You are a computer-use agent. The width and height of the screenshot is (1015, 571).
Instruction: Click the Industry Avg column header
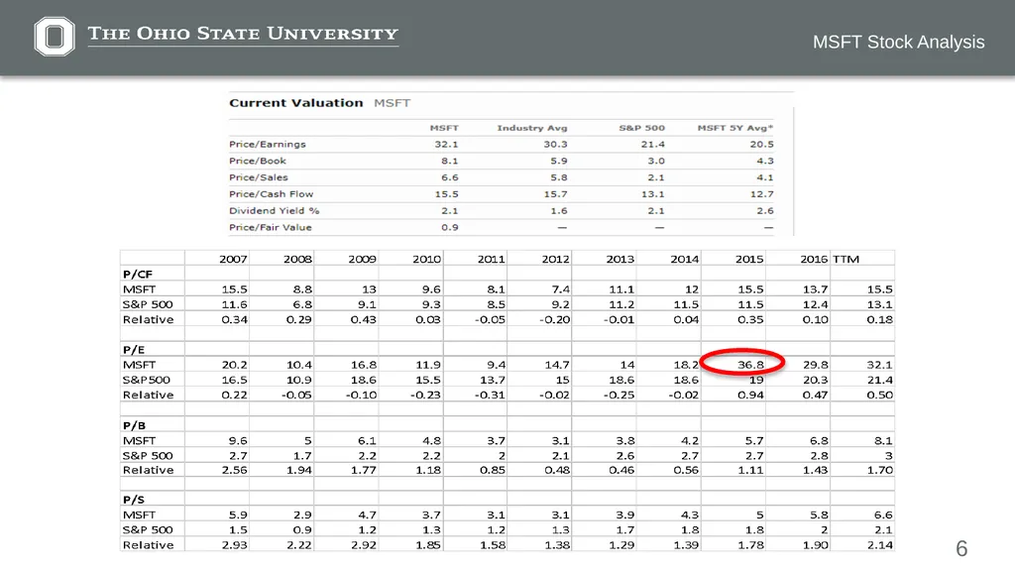click(x=532, y=128)
